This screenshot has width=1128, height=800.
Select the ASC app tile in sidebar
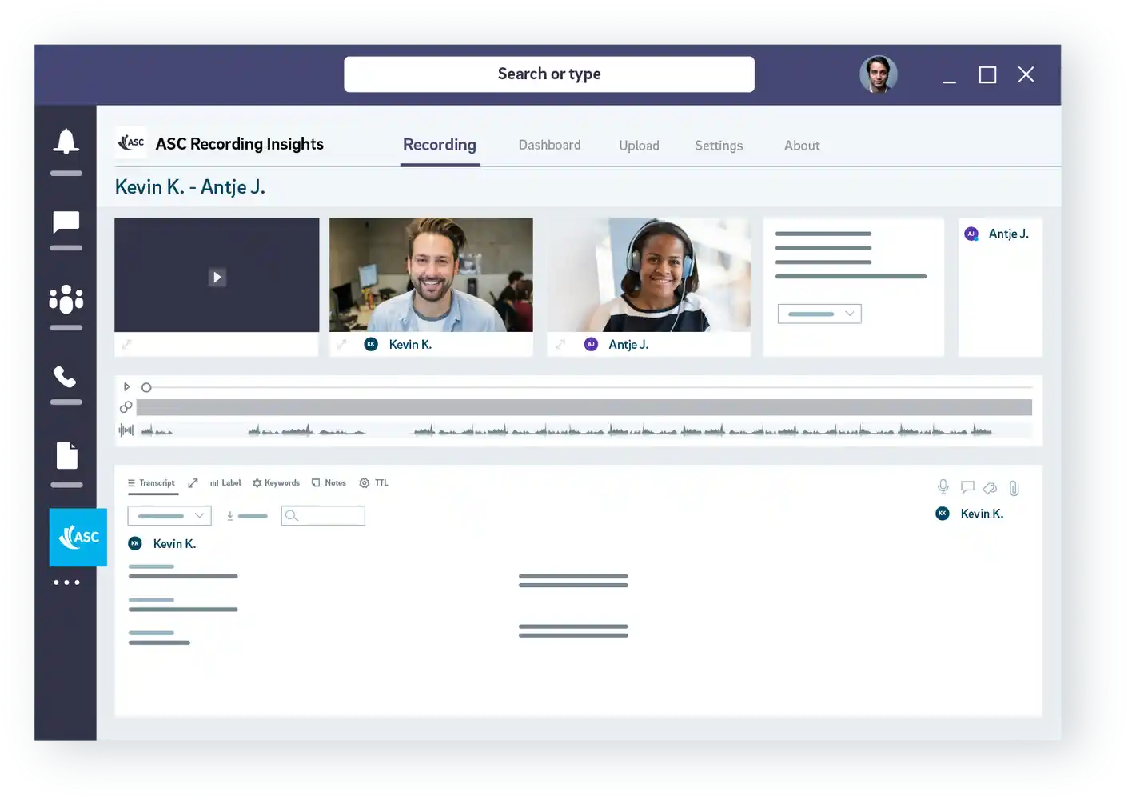point(78,537)
